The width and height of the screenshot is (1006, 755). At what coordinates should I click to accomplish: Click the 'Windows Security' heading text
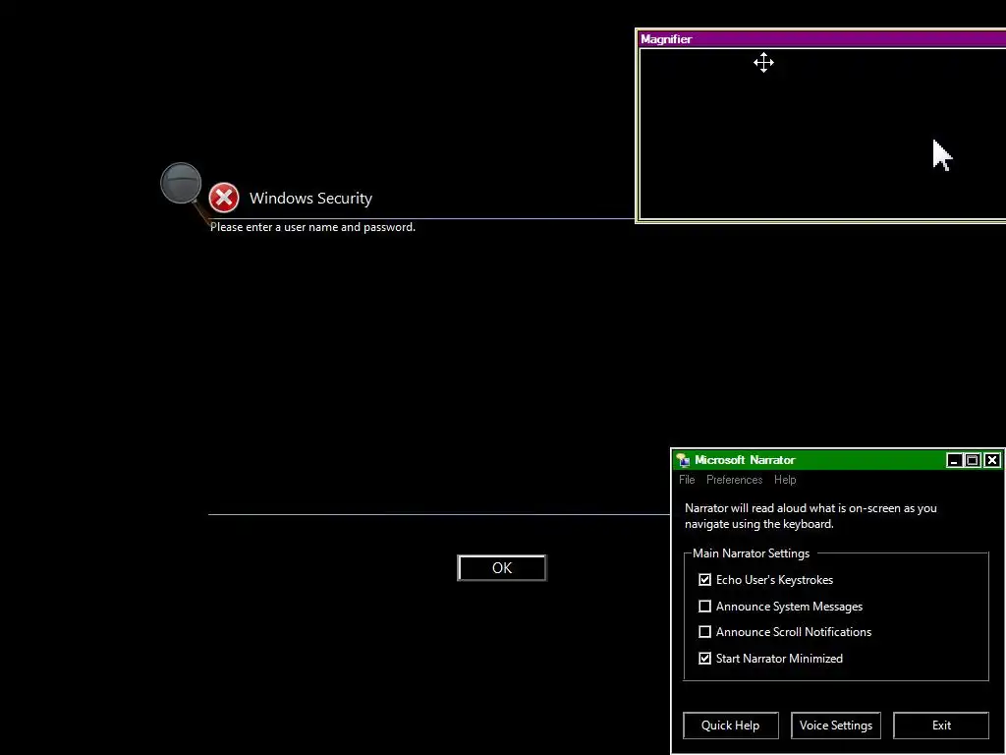(x=310, y=199)
